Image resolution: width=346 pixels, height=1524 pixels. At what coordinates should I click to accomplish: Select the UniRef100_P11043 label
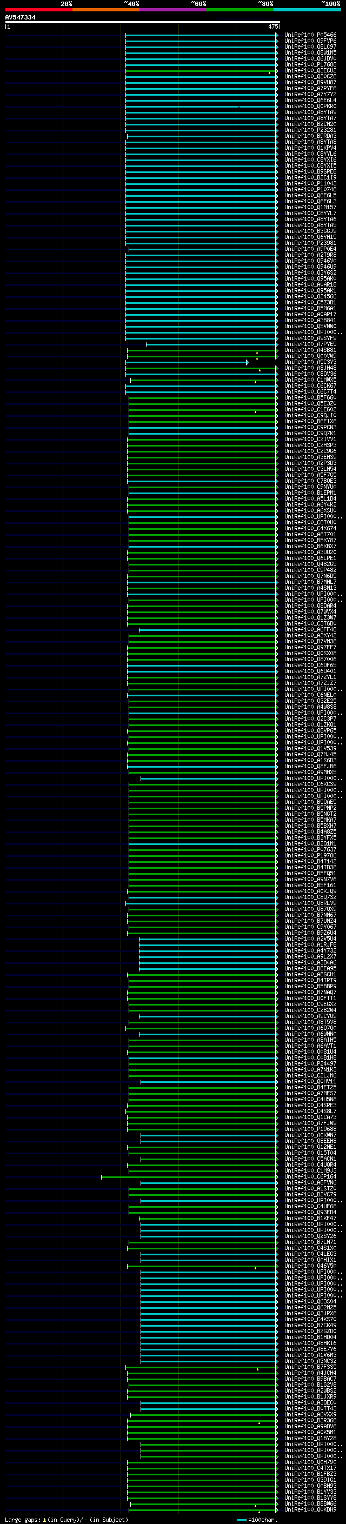[310, 183]
